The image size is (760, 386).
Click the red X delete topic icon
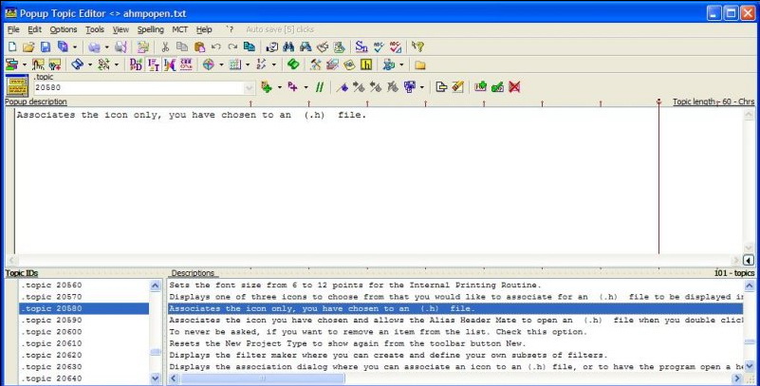coord(515,87)
